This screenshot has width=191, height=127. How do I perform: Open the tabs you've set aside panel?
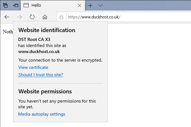pos(5,5)
